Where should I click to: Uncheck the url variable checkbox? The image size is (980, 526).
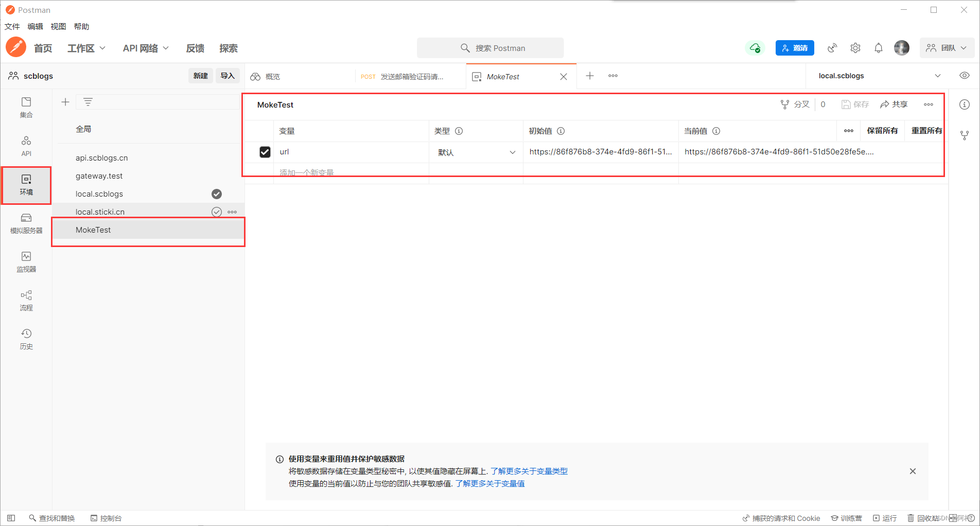click(265, 152)
